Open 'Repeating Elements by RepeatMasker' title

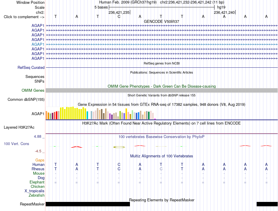pyautogui.click(x=162, y=200)
